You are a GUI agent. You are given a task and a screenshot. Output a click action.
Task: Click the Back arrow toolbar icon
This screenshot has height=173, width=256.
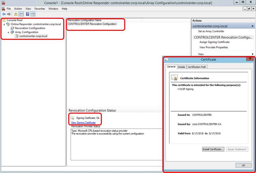coord(4,14)
